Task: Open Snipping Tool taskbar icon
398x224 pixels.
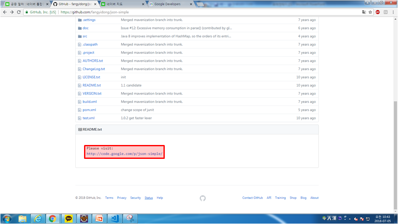Action: click(x=130, y=219)
